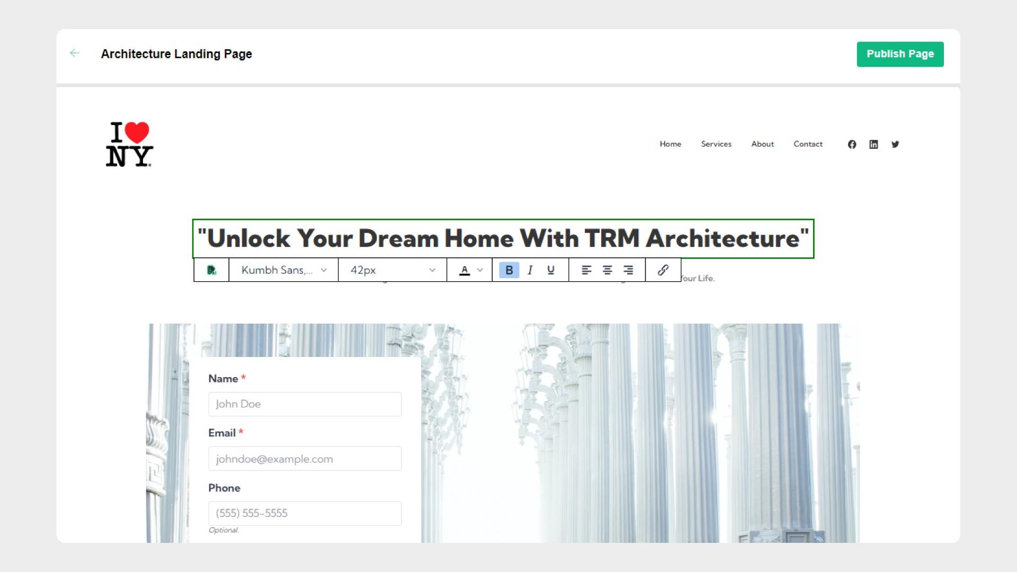This screenshot has height=572, width=1017.
Task: Center align the text
Action: pos(607,270)
